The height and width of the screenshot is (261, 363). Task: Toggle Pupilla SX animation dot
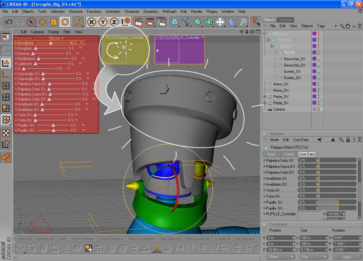[x=264, y=202]
